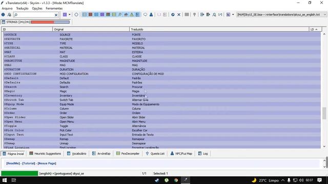Image resolution: width=328 pixels, height=184 pixels.
Task: Click the ID column header
Action: 27,30
